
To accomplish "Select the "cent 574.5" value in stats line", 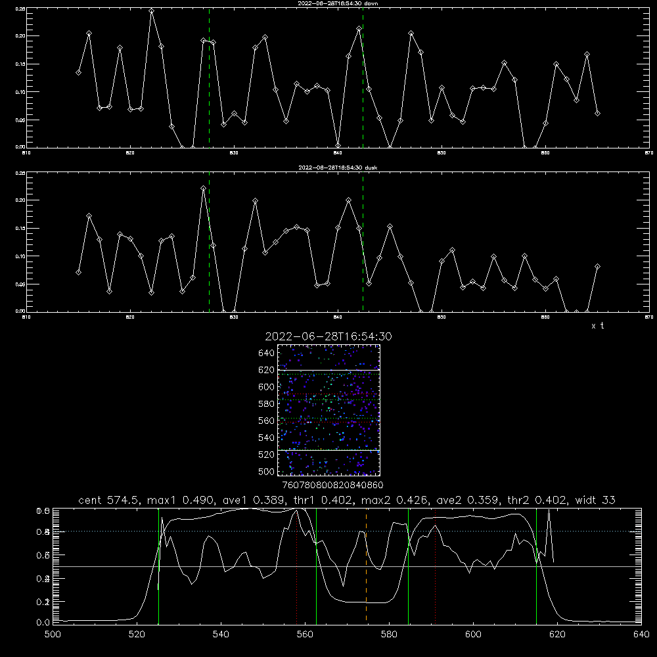I will [x=110, y=500].
